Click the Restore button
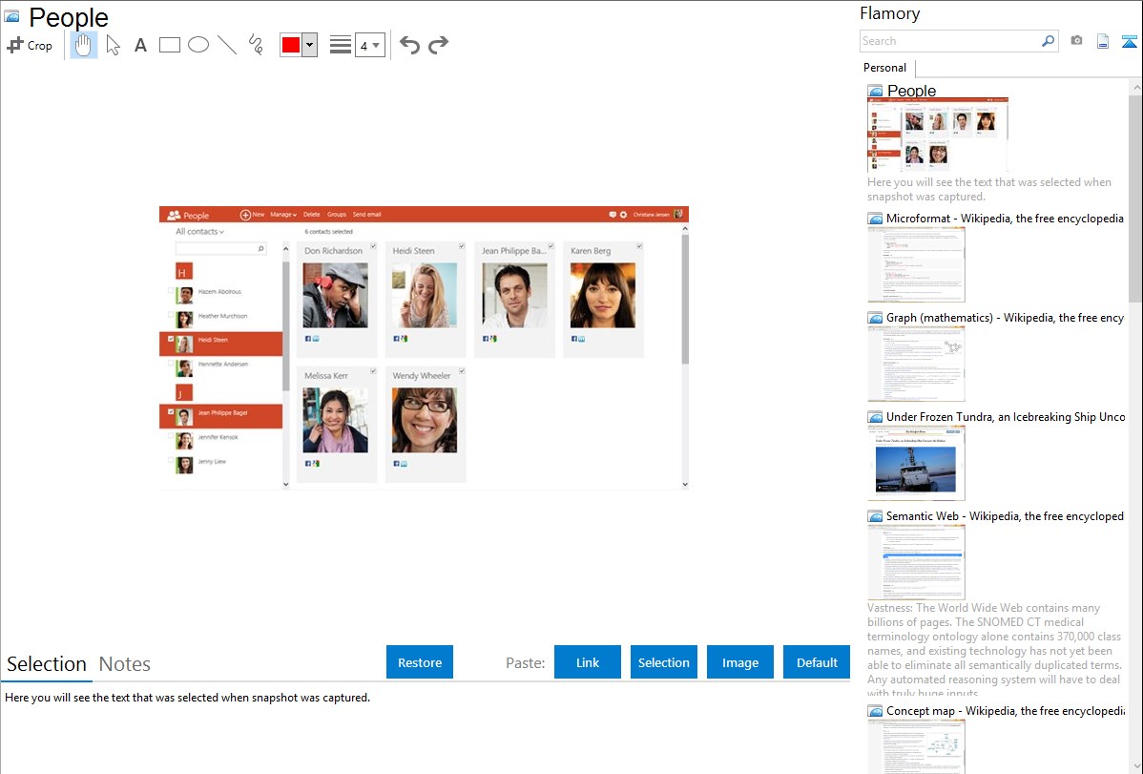 point(420,662)
